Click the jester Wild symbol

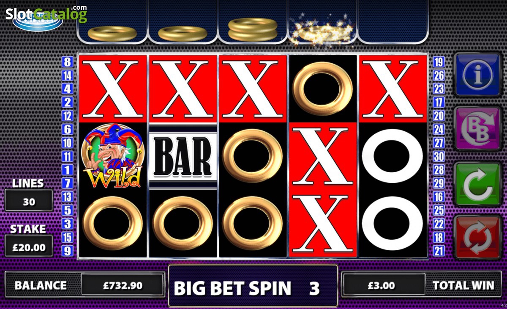(x=113, y=156)
